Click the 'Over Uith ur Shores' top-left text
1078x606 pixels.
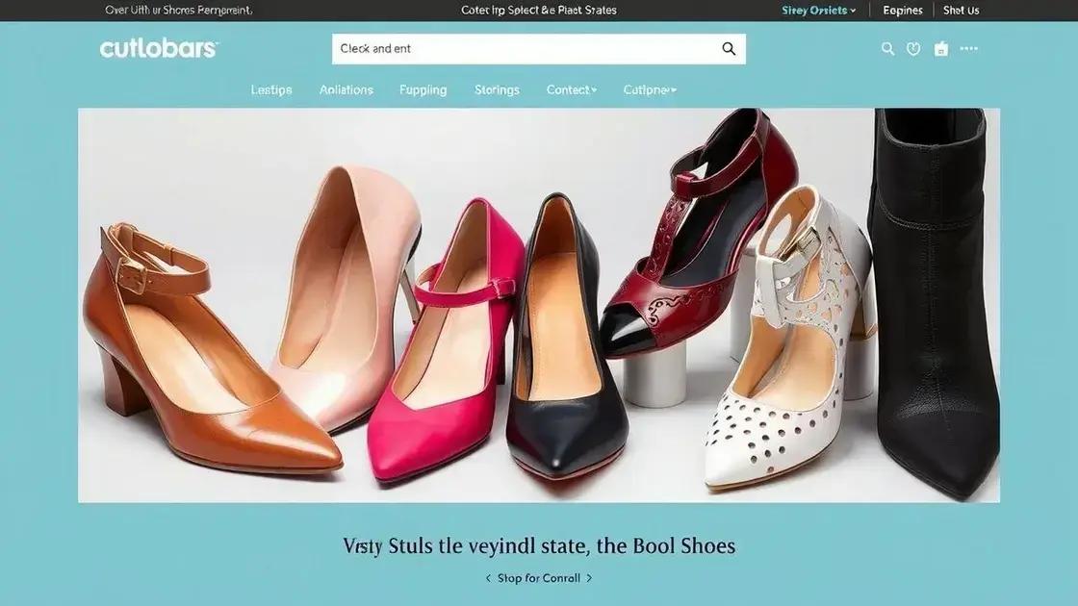pyautogui.click(x=179, y=11)
